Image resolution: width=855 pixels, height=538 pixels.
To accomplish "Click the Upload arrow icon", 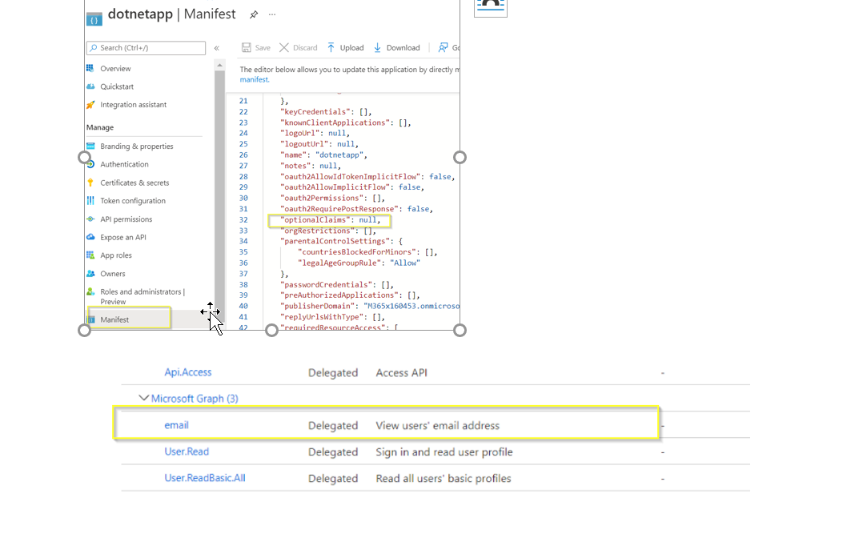I will click(x=331, y=48).
